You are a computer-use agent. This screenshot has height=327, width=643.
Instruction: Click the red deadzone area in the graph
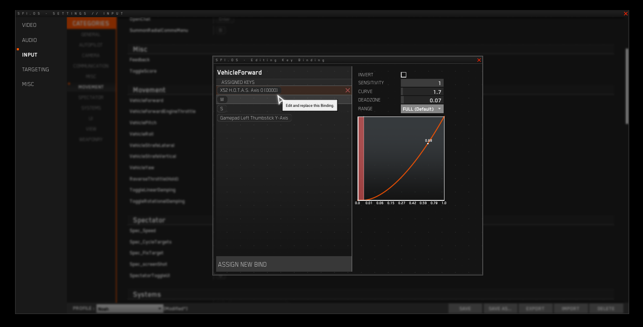coord(361,158)
